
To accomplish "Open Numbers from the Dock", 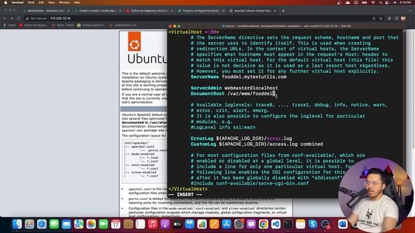I will pos(202,225).
